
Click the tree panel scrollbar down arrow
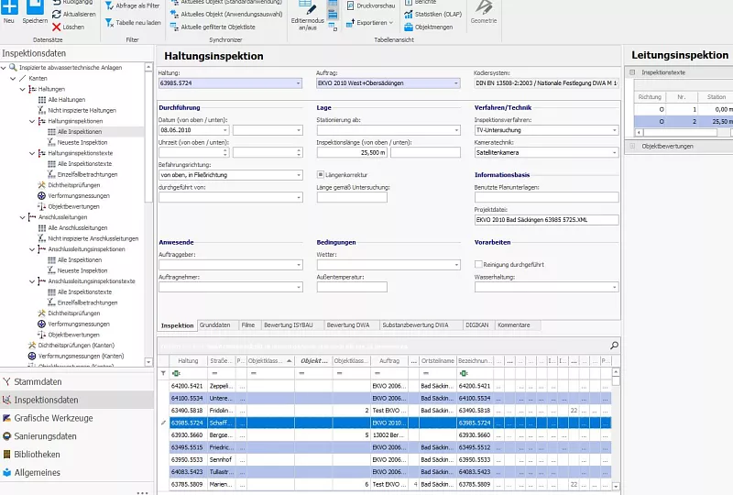pyautogui.click(x=148, y=362)
